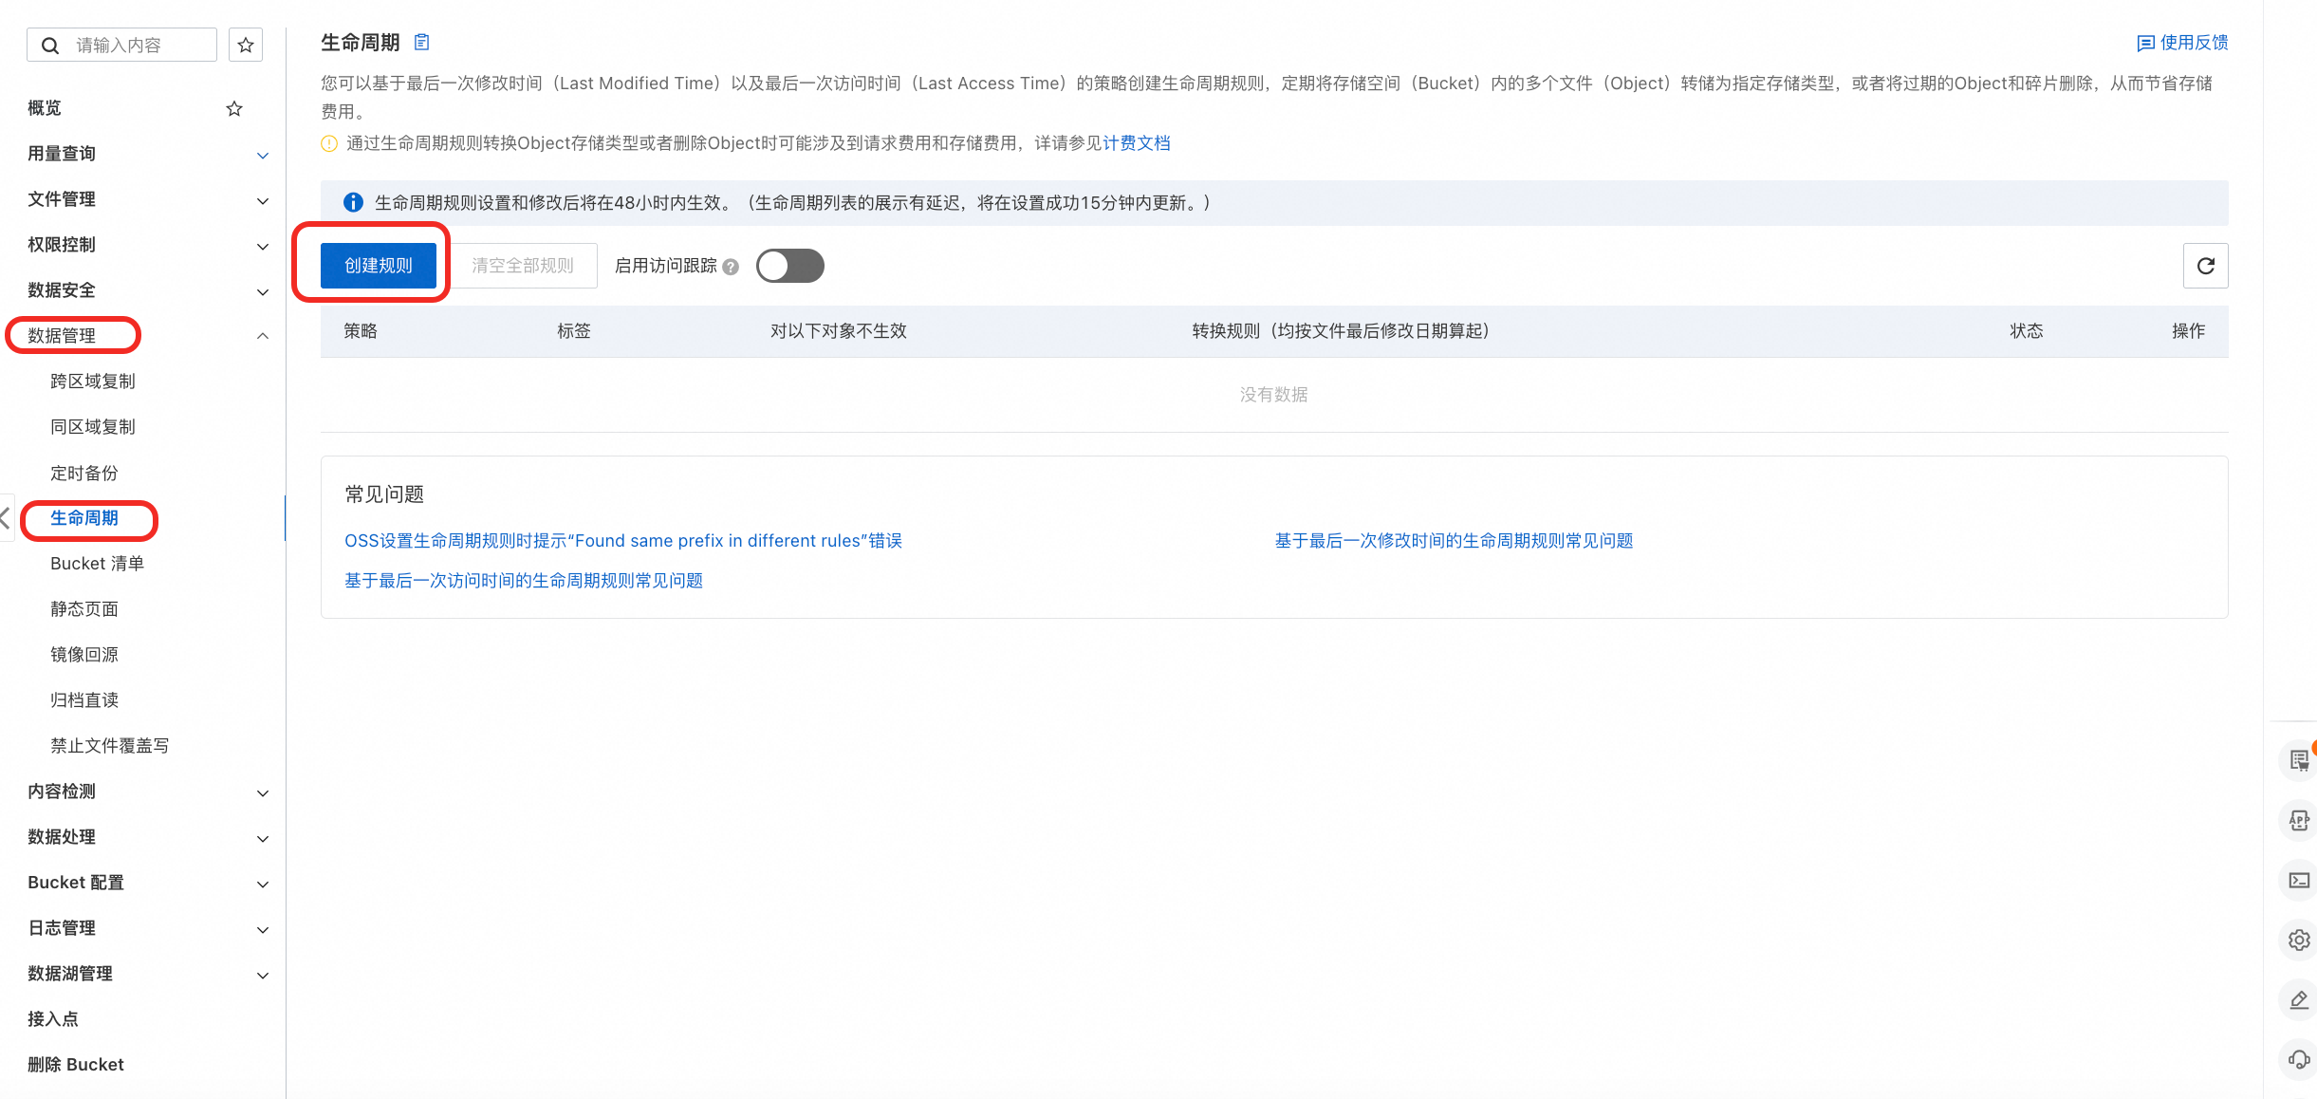This screenshot has height=1099, width=2317.
Task: Open the headset support icon on right rail
Action: pyautogui.click(x=2299, y=1059)
